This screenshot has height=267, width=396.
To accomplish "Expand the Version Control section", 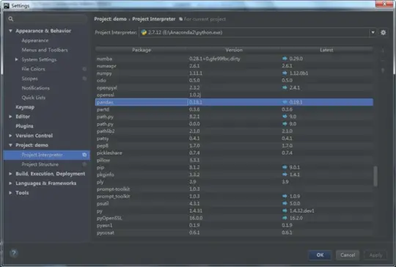I will tap(10, 136).
